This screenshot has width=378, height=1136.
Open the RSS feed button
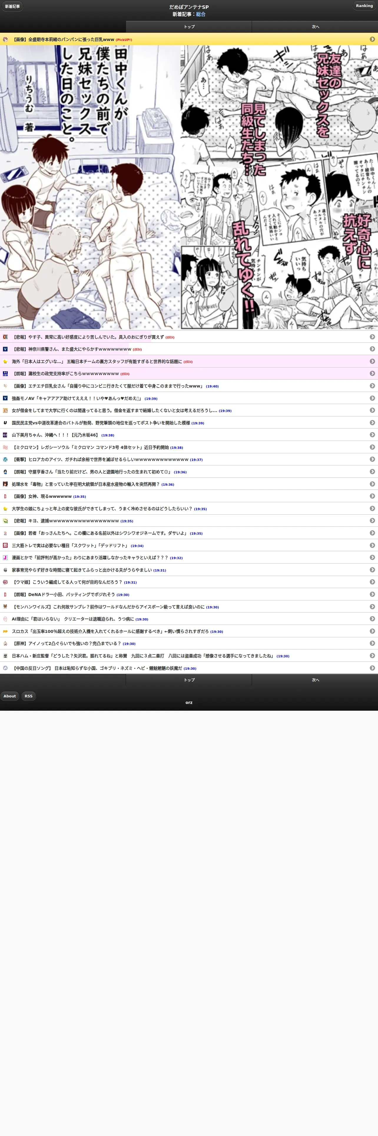pos(29,696)
